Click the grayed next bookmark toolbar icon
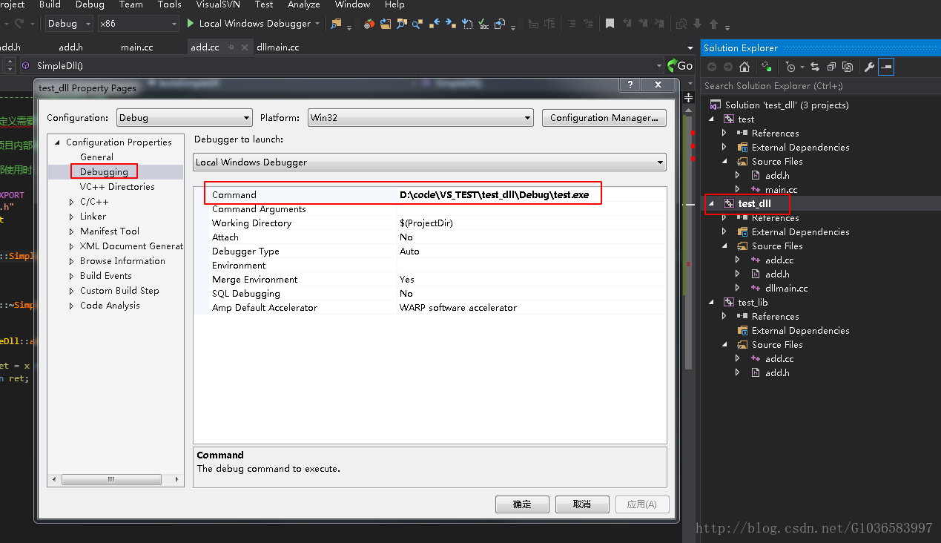Image resolution: width=941 pixels, height=543 pixels. tap(643, 24)
